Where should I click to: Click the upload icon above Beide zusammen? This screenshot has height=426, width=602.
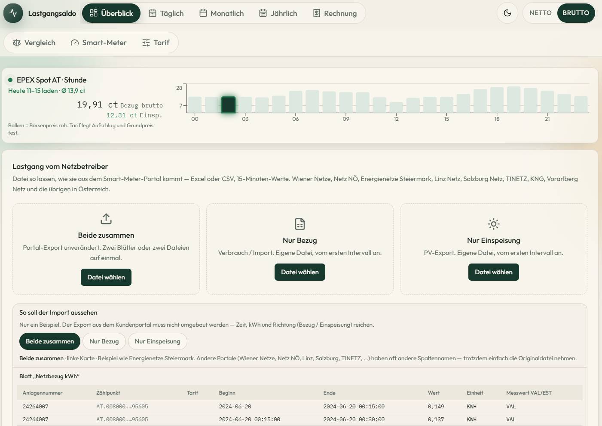point(106,219)
